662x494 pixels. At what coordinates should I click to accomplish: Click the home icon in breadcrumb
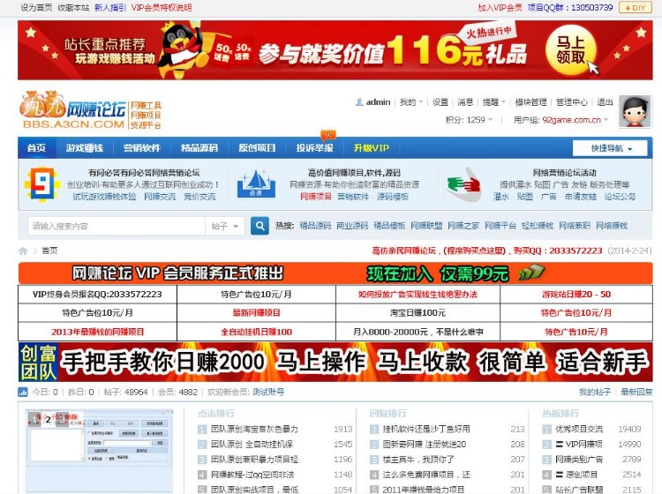(x=23, y=251)
